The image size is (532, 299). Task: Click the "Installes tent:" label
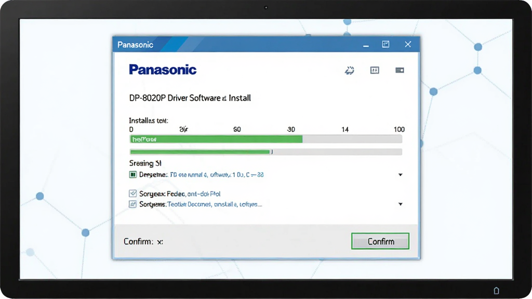[x=149, y=120]
